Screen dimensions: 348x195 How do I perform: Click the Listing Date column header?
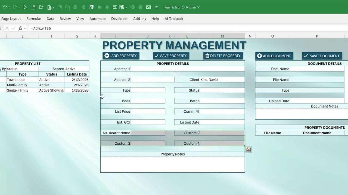click(x=77, y=74)
